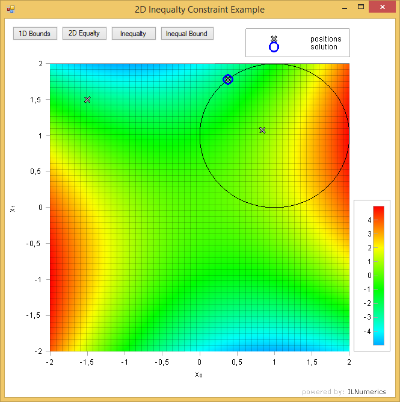The height and width of the screenshot is (402, 400).
Task: Click the x1 axis label left of plot
Action: (x=12, y=208)
